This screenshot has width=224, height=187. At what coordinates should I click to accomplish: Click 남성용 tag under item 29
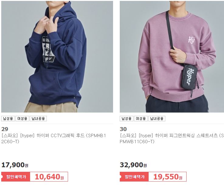tap(8, 119)
